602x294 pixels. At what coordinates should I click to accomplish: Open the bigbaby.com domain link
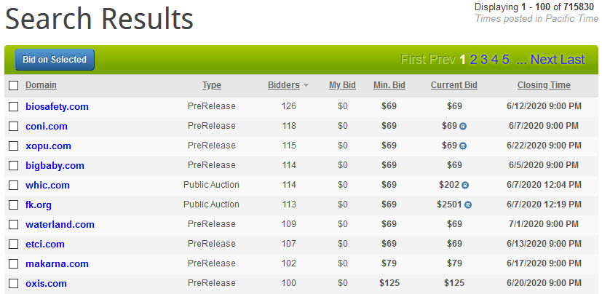pyautogui.click(x=55, y=166)
